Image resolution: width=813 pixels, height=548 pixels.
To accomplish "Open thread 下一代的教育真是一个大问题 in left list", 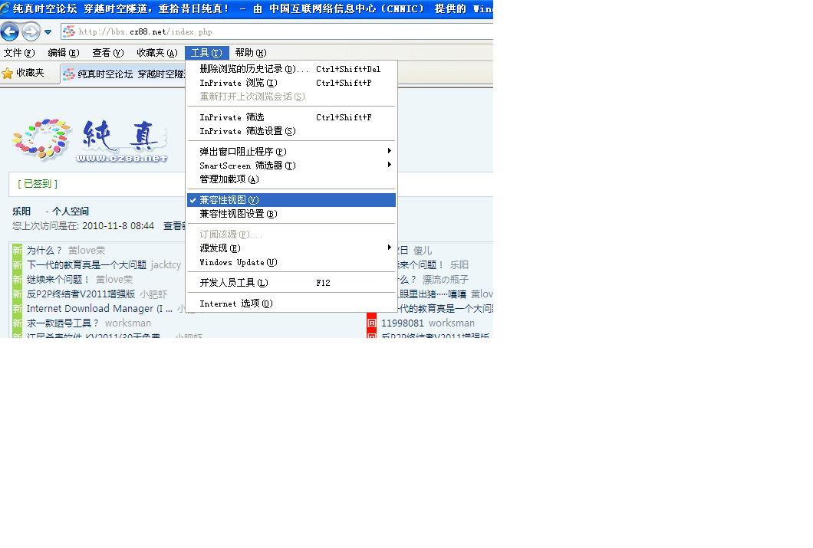I will 87,264.
